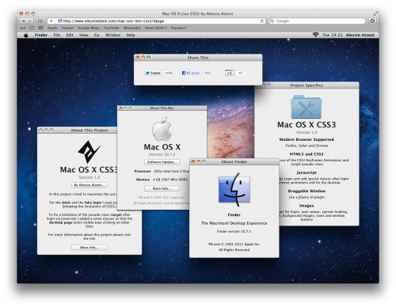Open the Finder menu

(41, 35)
